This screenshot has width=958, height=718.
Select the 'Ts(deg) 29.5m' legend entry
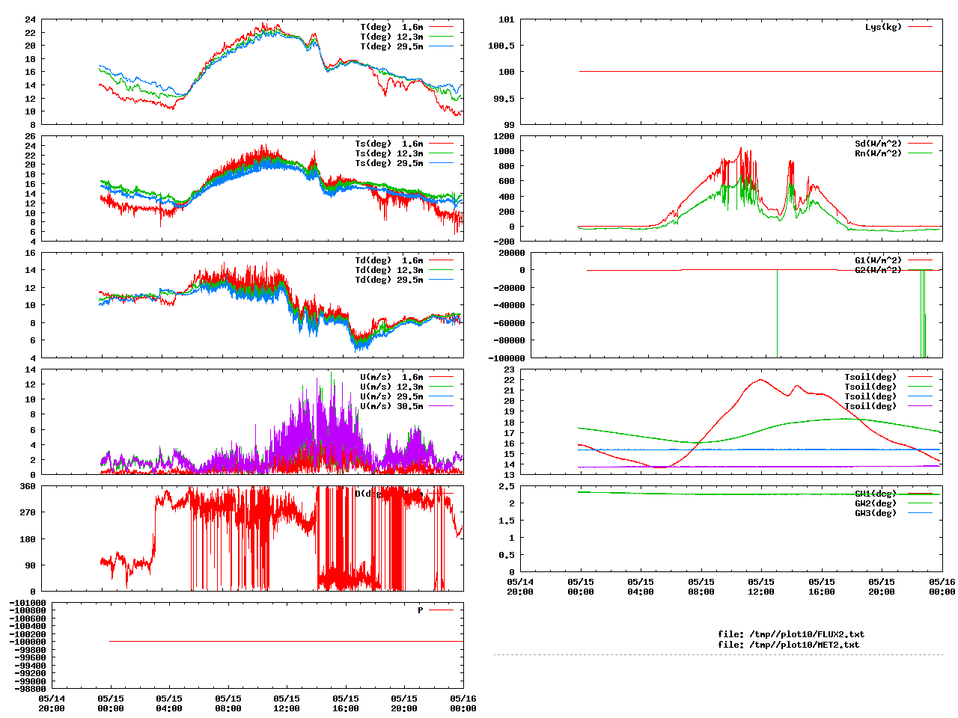[388, 163]
